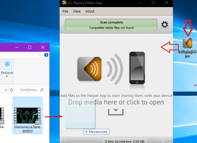Close the purple Explorer window
This screenshot has height=143, width=197.
(x=43, y=47)
